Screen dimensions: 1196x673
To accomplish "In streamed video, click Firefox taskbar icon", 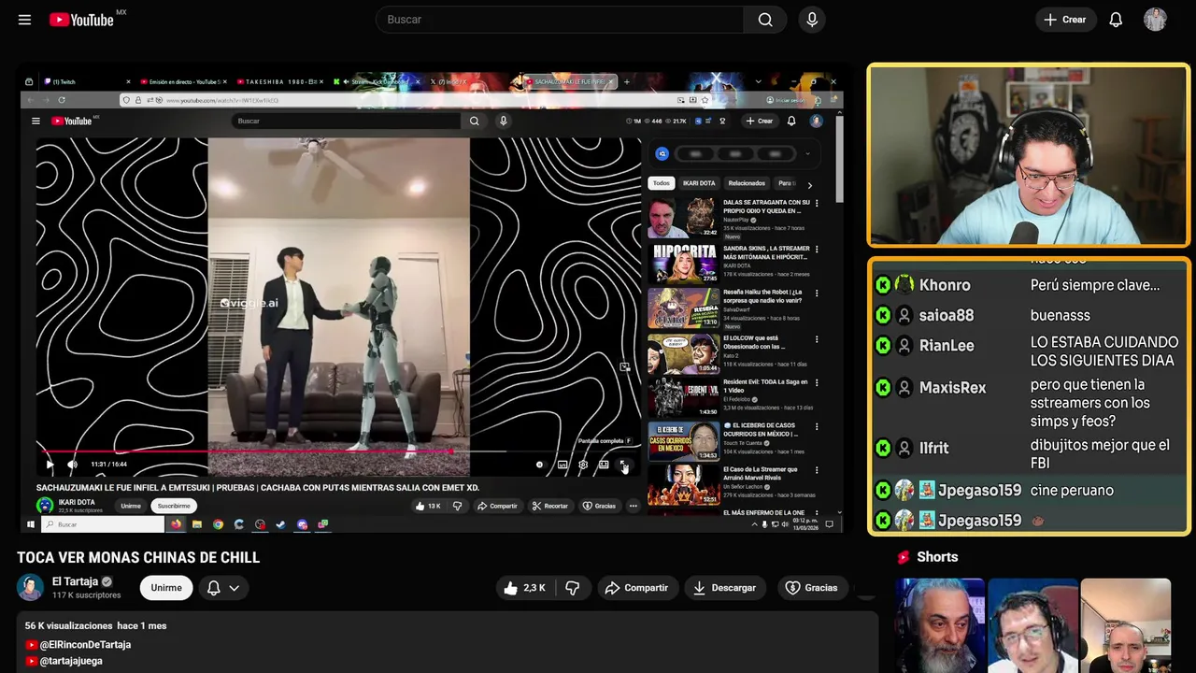I will (177, 524).
